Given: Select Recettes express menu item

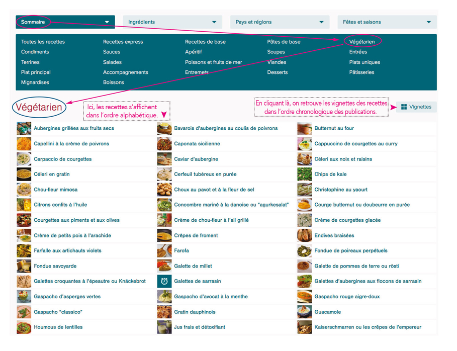Looking at the screenshot, I should tap(123, 42).
